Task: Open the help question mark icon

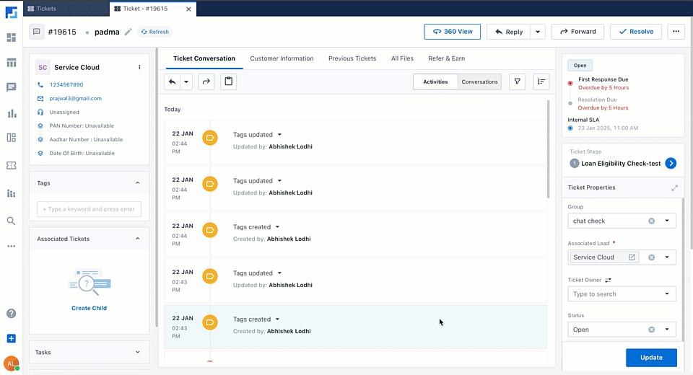Action: pyautogui.click(x=12, y=314)
